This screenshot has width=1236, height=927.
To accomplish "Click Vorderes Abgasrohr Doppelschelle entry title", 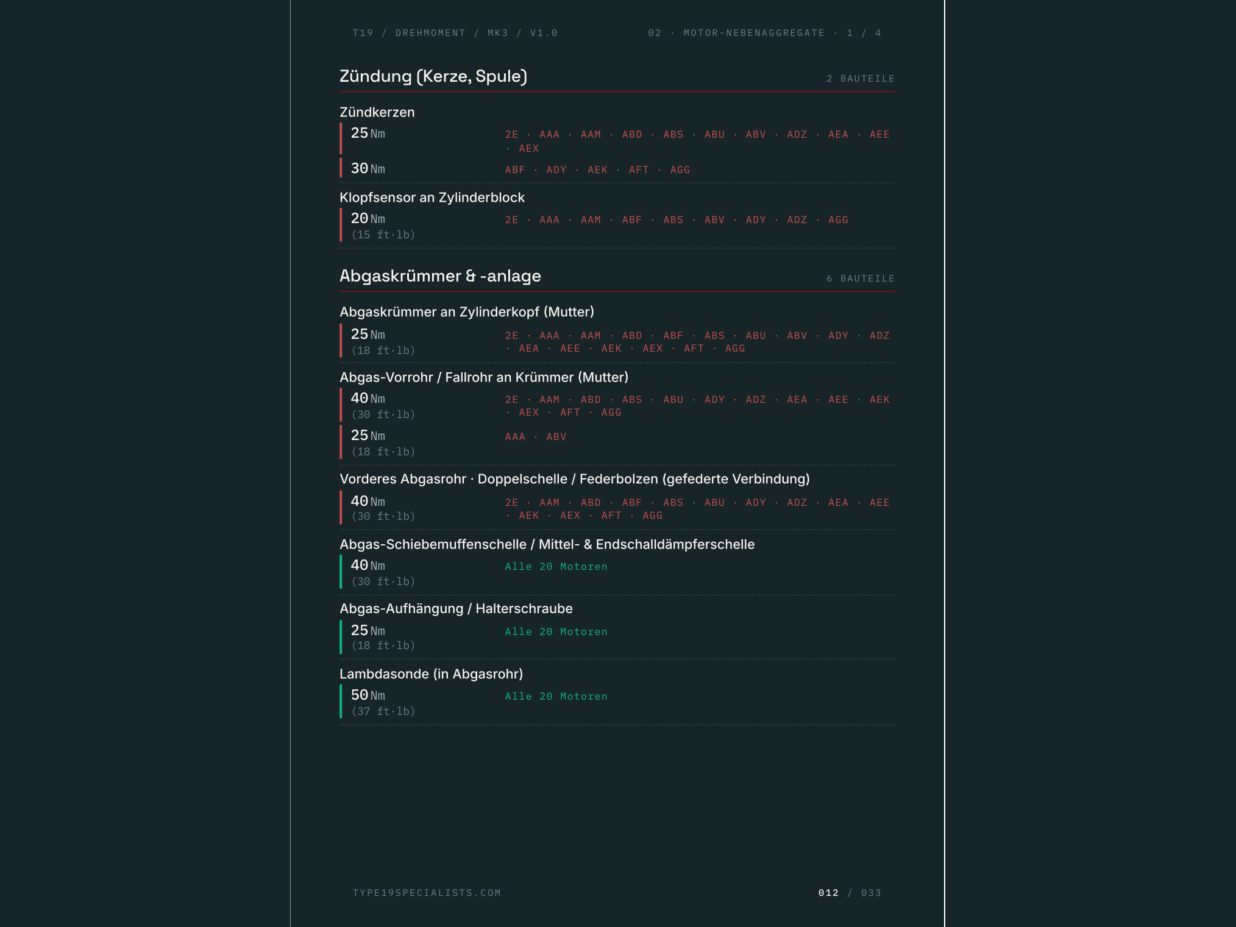I will coord(574,479).
